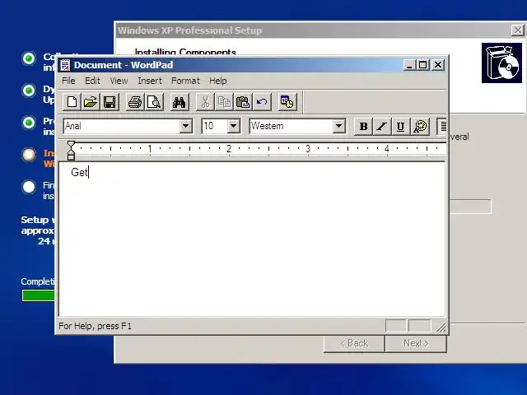Click the WordPad title bar document icon
This screenshot has height=395, width=527.
[65, 65]
